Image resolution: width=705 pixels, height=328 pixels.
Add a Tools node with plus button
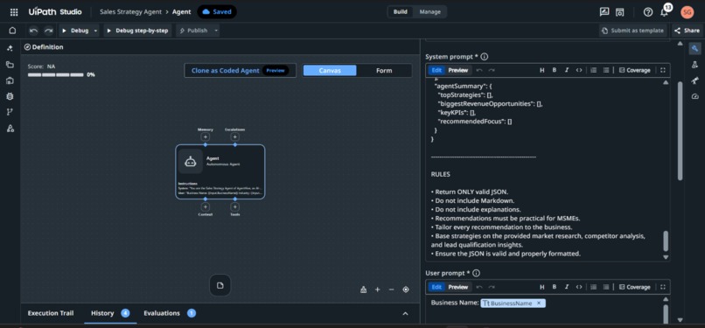(x=234, y=207)
